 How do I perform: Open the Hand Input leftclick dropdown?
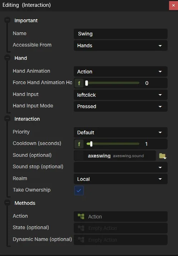coord(121,95)
